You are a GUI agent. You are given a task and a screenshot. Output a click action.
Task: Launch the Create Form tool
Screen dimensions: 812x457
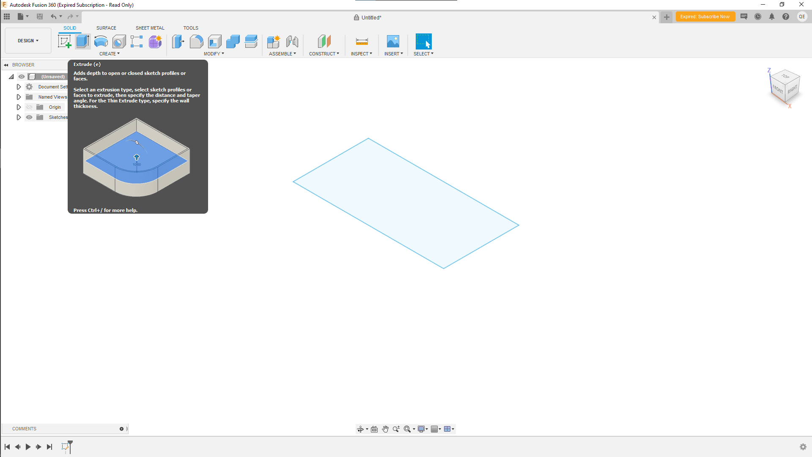click(155, 41)
